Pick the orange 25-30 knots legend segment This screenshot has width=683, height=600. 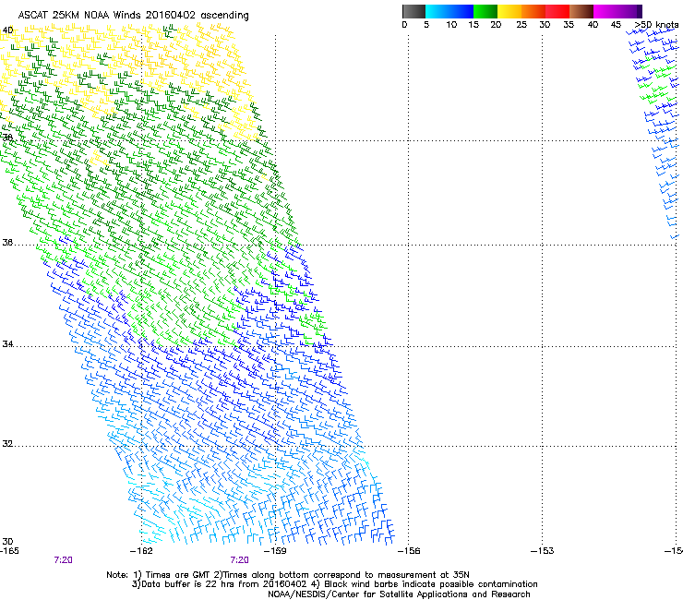[x=533, y=11]
